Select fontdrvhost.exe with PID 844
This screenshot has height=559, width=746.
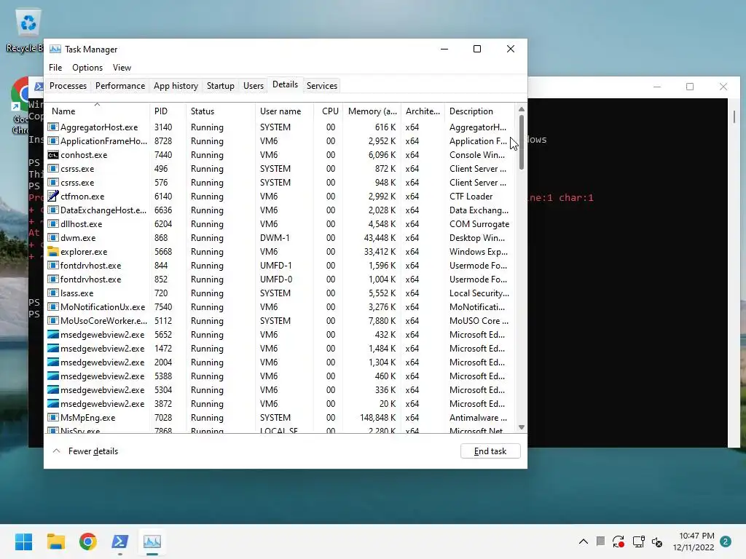[x=90, y=265]
